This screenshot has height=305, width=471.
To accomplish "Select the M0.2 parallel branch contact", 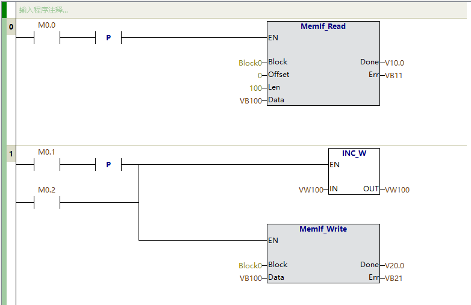I will pos(47,203).
